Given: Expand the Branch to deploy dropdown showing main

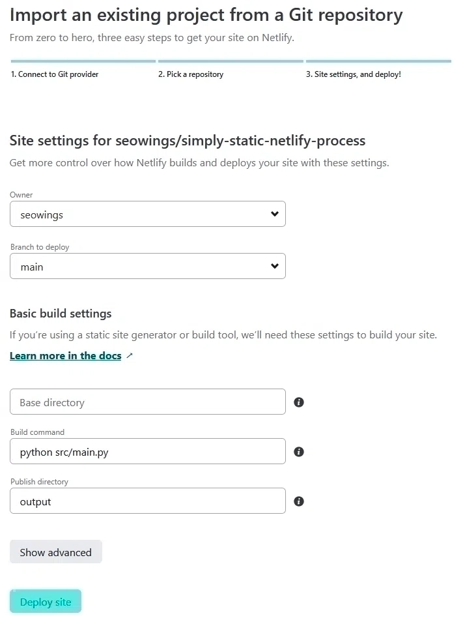Looking at the screenshot, I should pos(148,265).
